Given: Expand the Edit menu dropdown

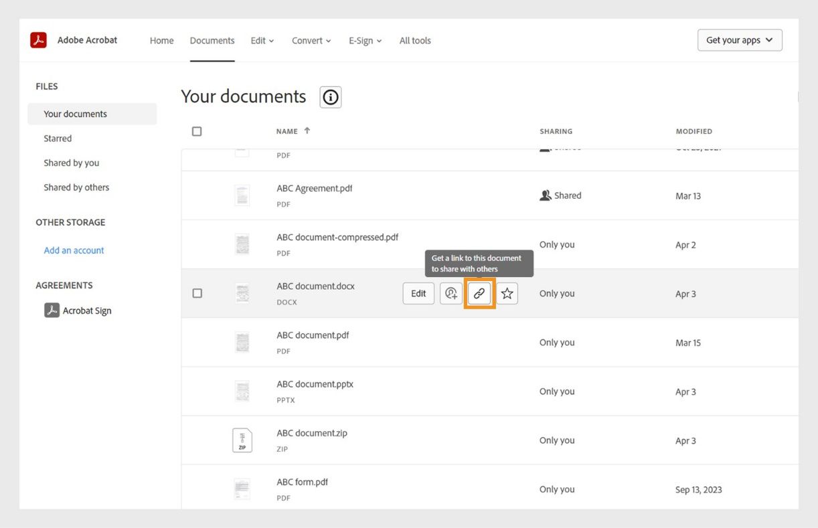Looking at the screenshot, I should click(x=261, y=40).
